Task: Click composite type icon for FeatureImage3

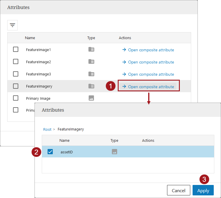Action: pos(91,74)
